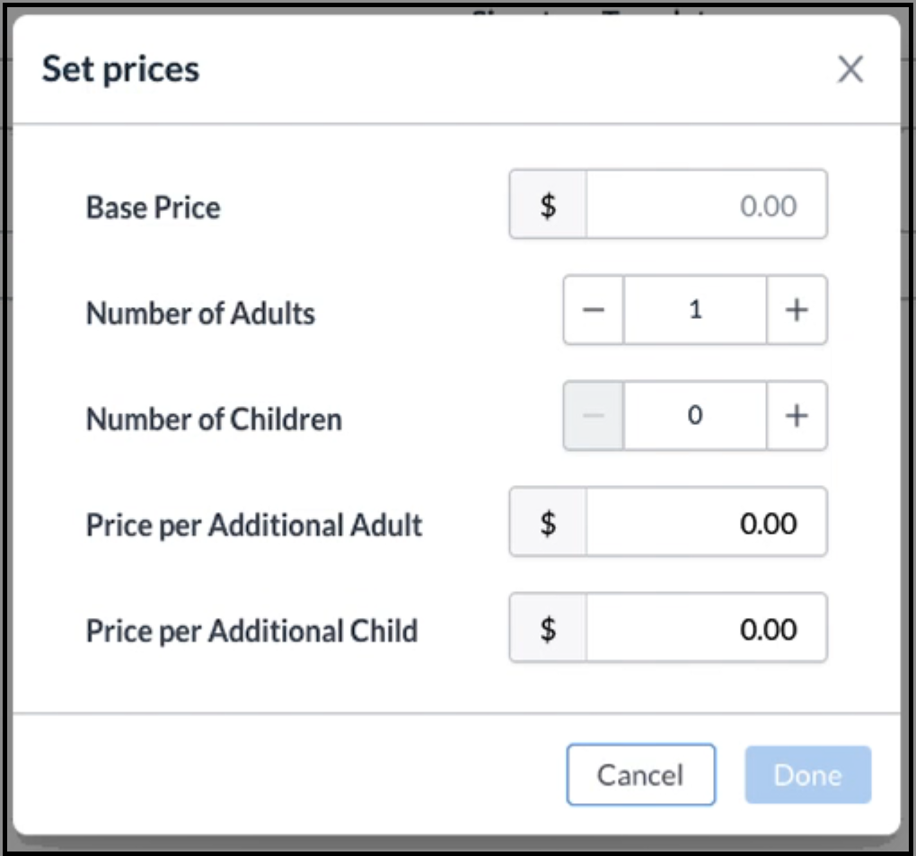This screenshot has width=916, height=856.
Task: Click the Price per Additional Child value field
Action: tap(709, 628)
